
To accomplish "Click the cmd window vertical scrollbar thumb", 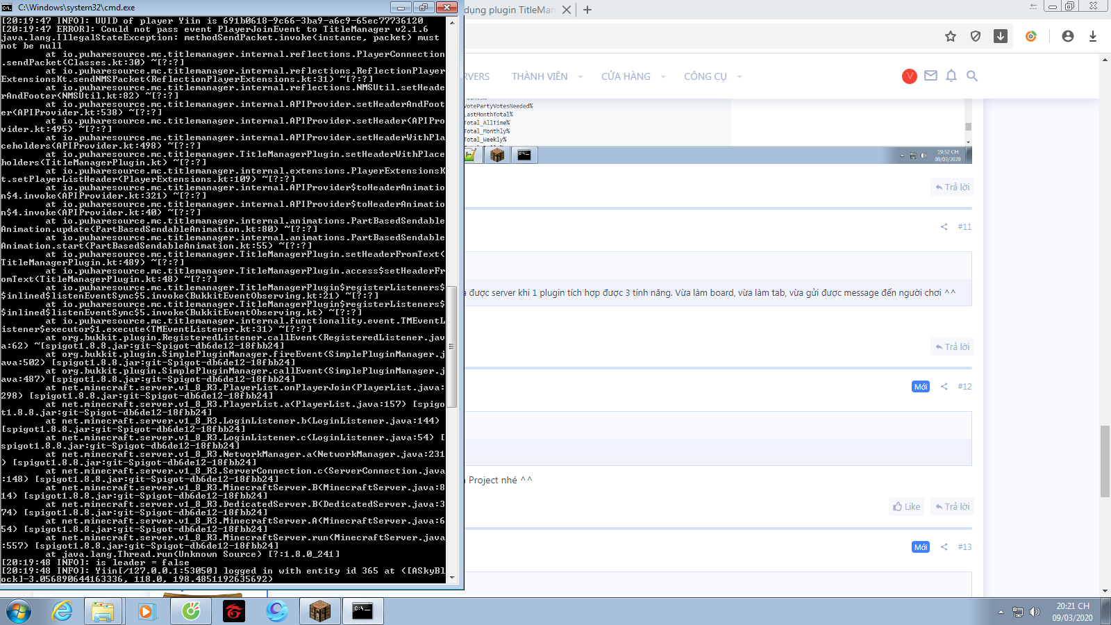I will click(x=452, y=346).
